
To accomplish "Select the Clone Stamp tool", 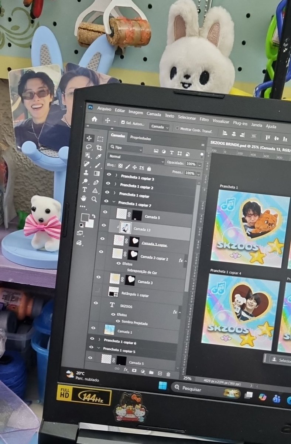I will click(86, 172).
